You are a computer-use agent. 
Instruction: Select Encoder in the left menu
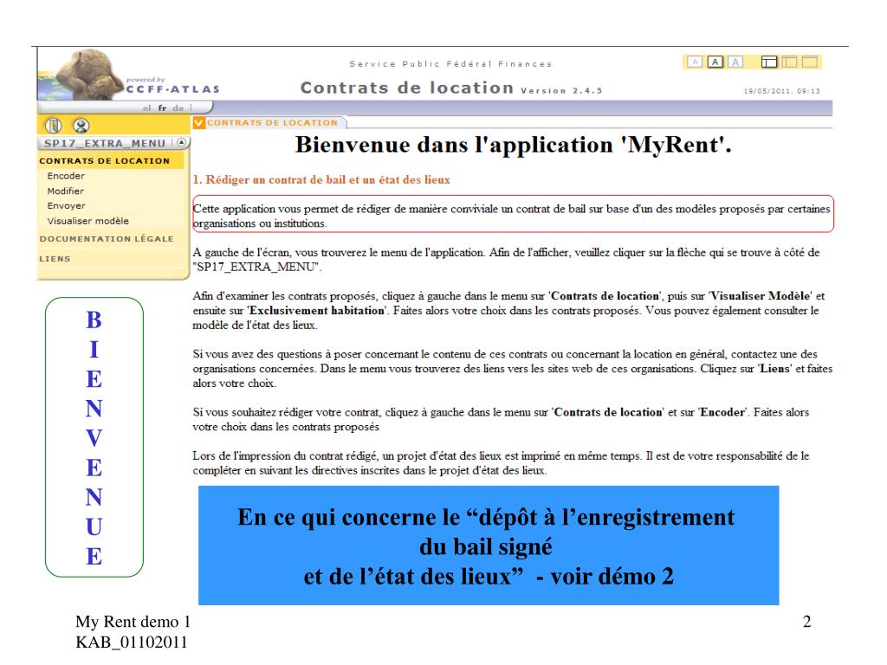tap(66, 176)
